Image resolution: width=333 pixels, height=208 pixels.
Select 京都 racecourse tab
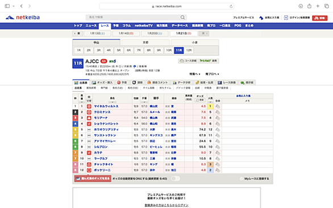145,43
